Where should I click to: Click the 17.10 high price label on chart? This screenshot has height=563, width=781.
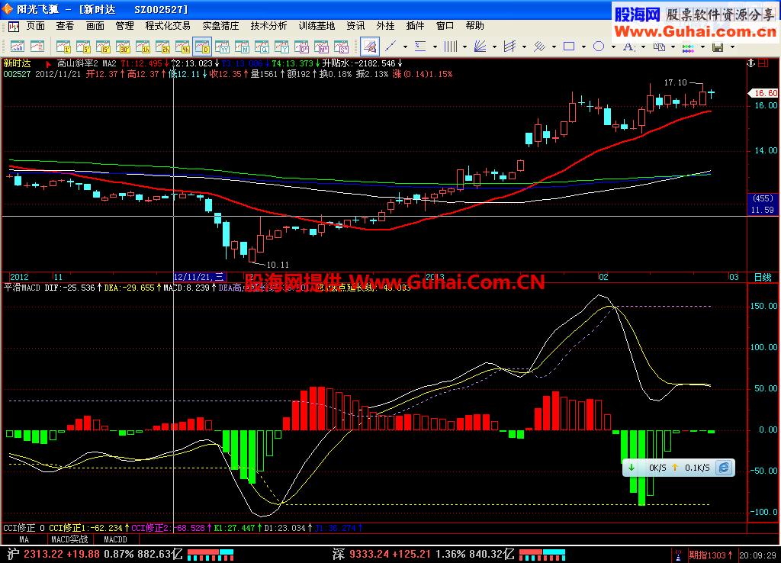point(675,82)
